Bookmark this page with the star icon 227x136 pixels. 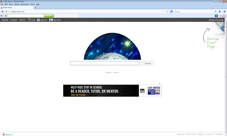coord(162,11)
